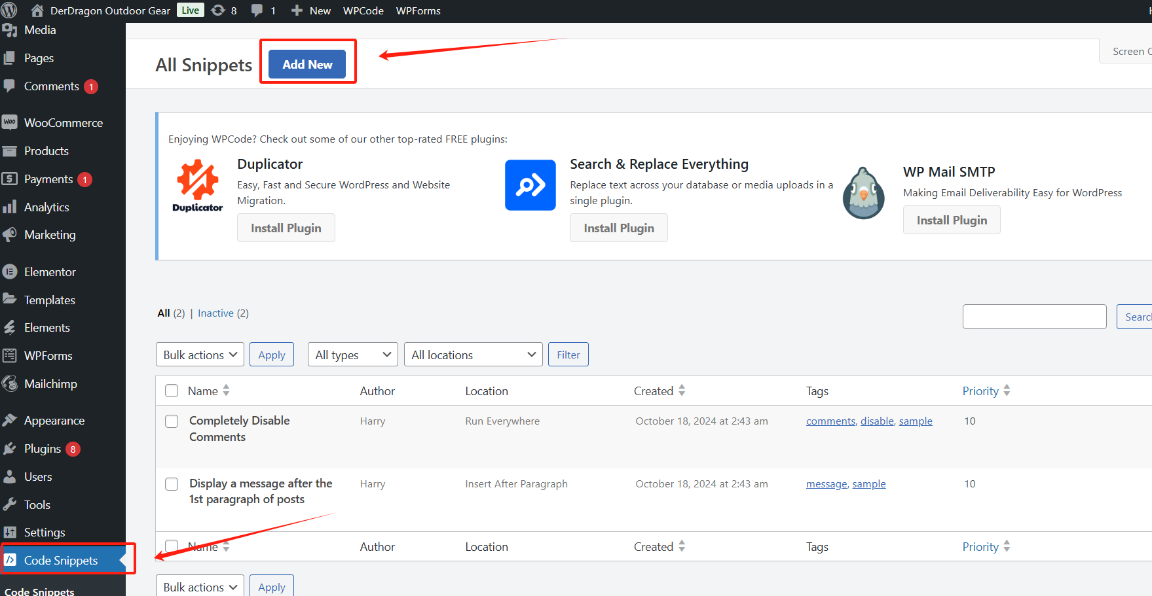Click the WordPress logo icon
Viewport: 1152px width, 596px height.
pyautogui.click(x=9, y=10)
